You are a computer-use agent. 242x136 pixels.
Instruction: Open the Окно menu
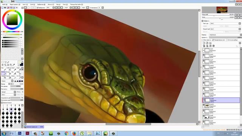(65, 5)
